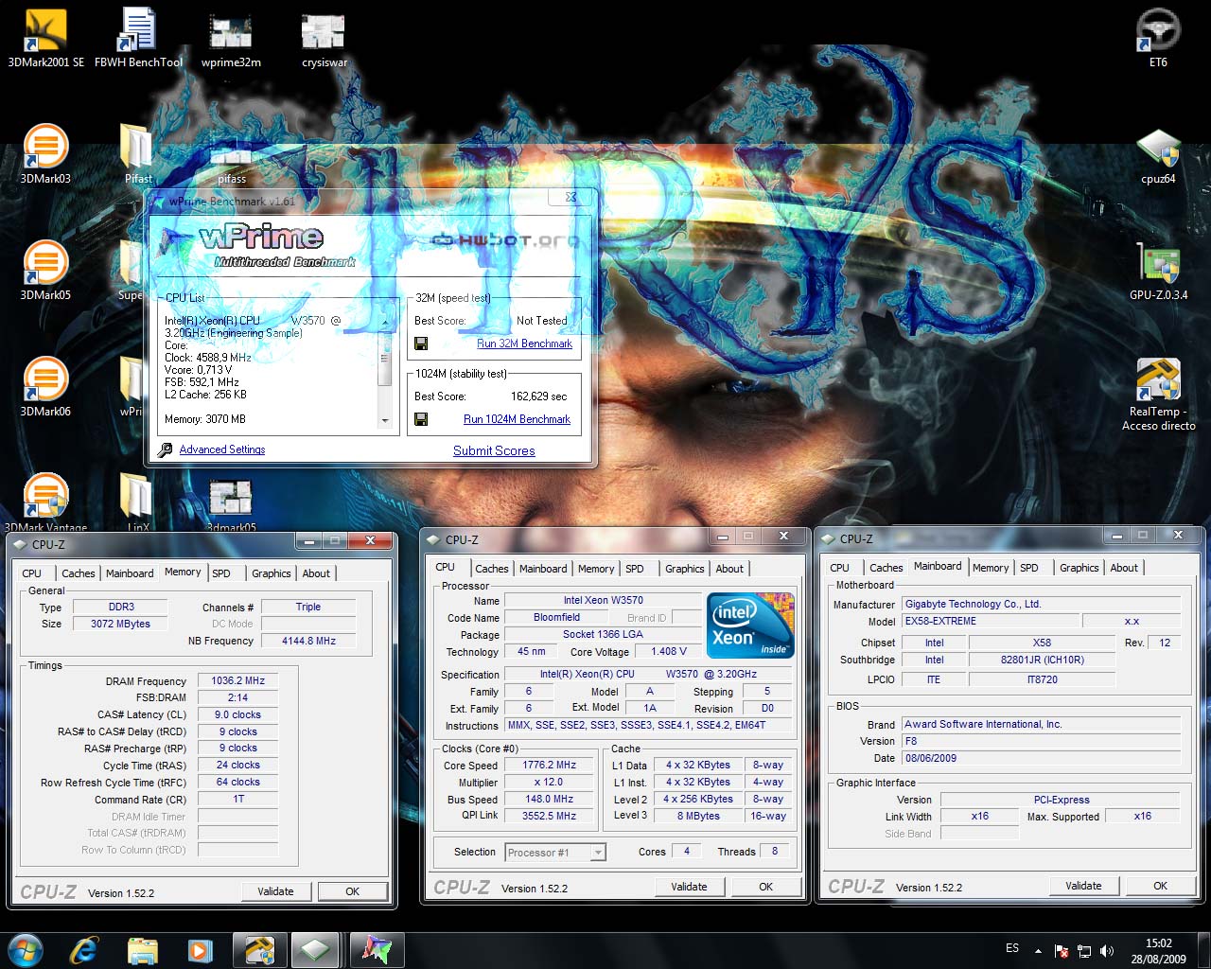Open Mainboard tab in Xeon W3570 CPU-Z window
The width and height of the screenshot is (1211, 969).
pos(543,569)
